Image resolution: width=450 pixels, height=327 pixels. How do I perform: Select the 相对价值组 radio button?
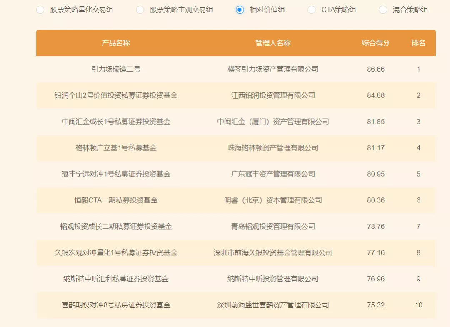tap(240, 10)
